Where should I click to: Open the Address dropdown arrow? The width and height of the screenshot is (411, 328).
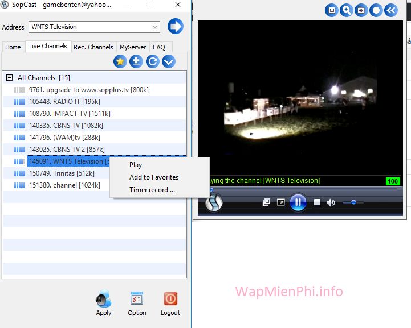pos(155,27)
